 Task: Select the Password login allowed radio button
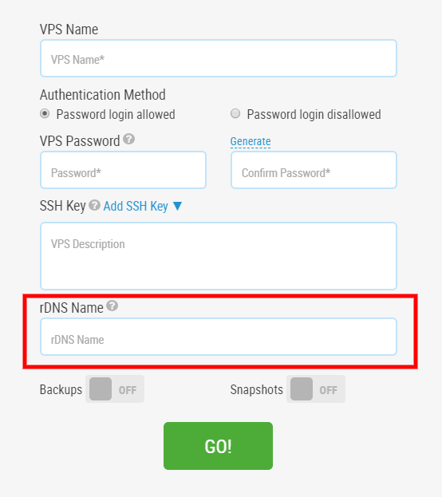coord(45,113)
